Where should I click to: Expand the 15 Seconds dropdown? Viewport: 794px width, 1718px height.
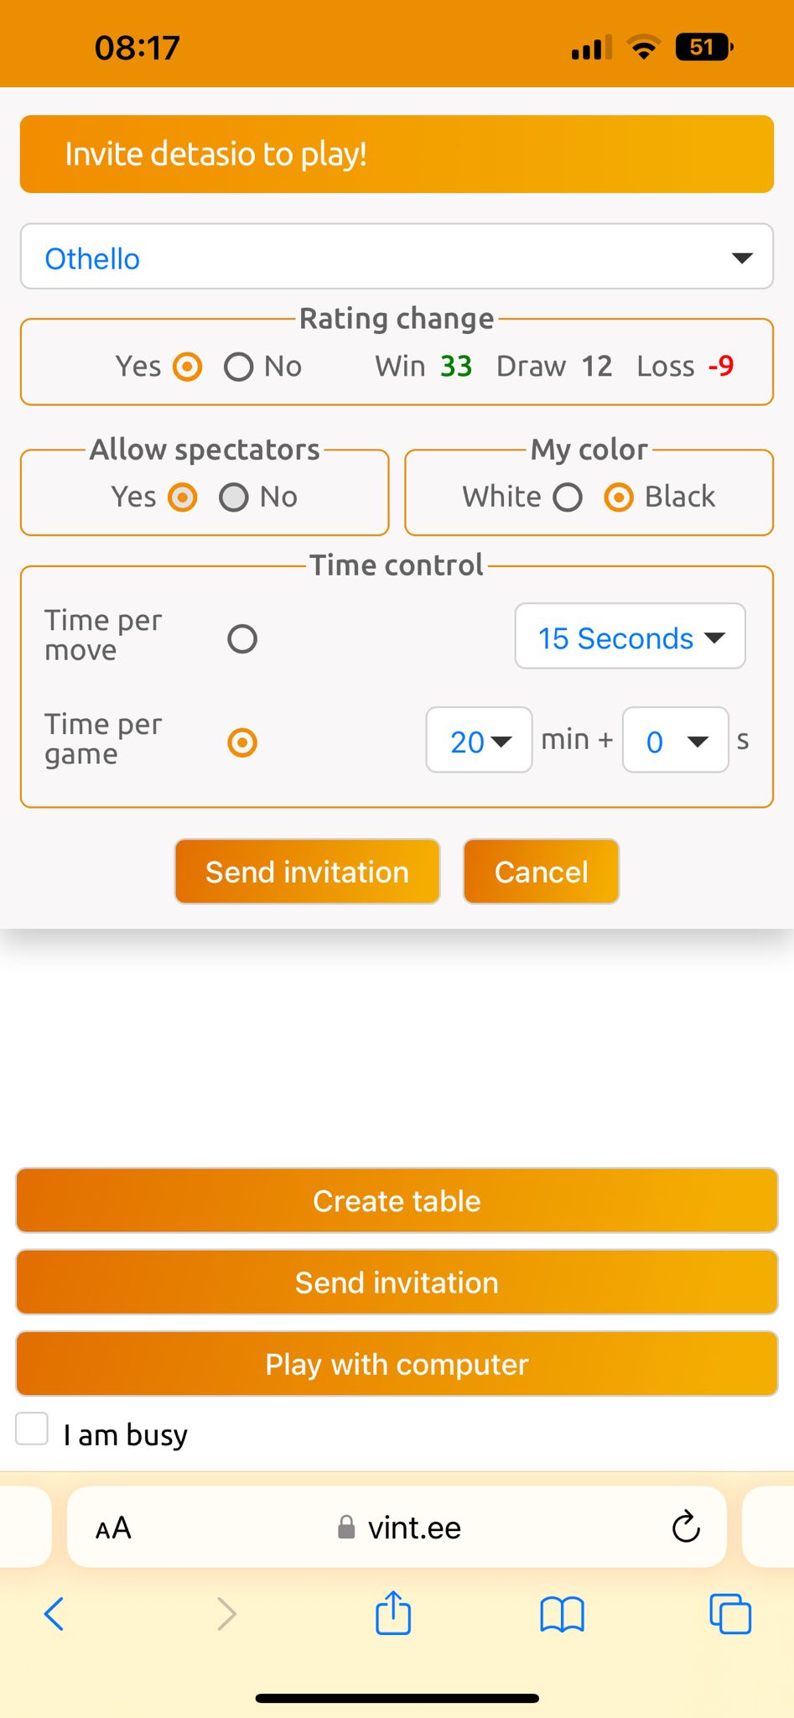point(630,637)
